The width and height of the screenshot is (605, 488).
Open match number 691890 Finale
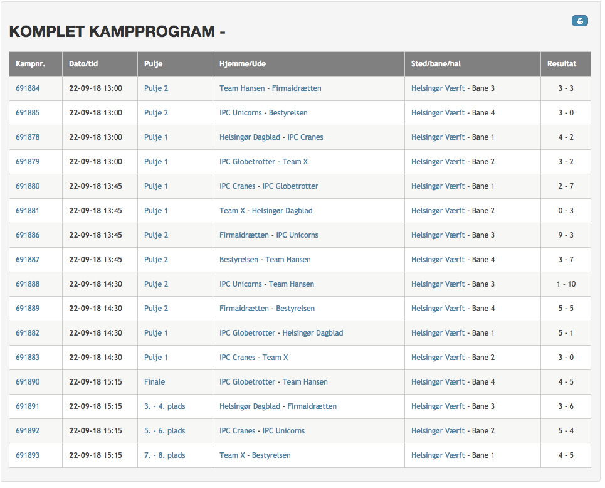point(28,382)
